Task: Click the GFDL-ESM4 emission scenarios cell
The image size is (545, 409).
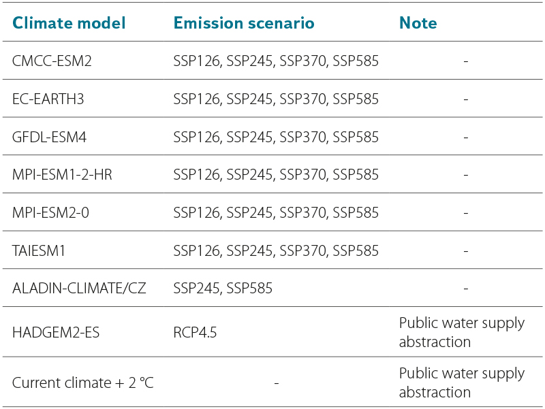Action: tap(276, 137)
